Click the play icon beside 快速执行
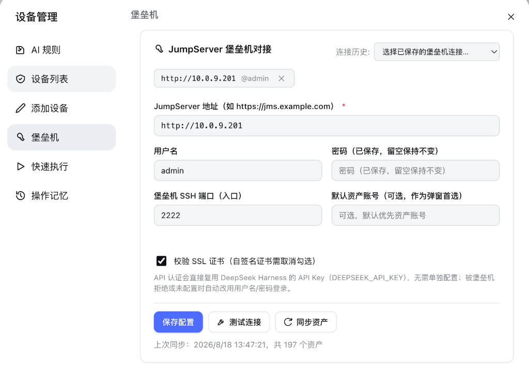 [20, 166]
